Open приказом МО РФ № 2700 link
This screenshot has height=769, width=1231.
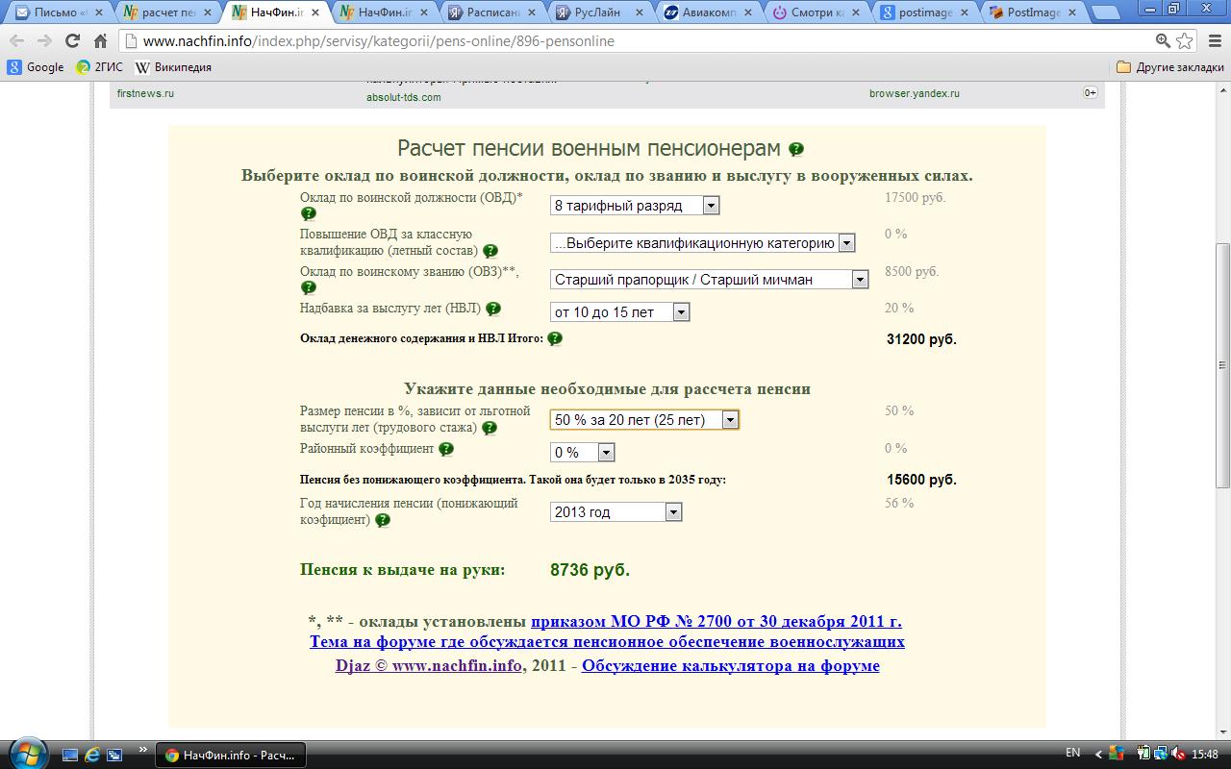716,621
